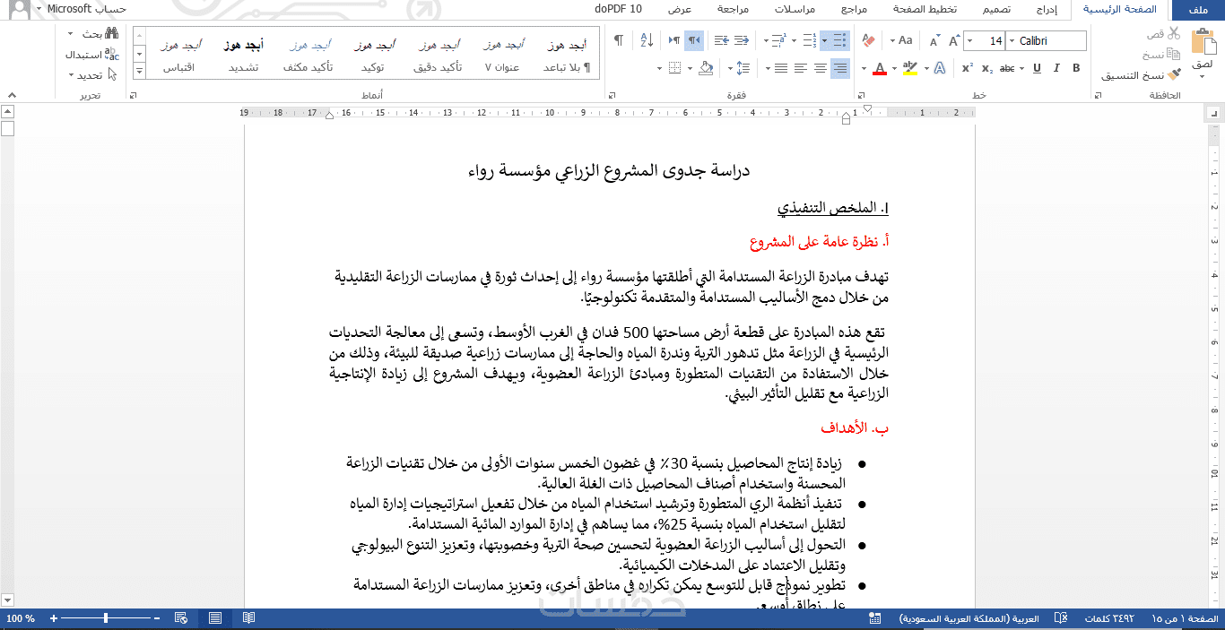Open the font color dropdown arrow
Viewport: 1225px width, 630px height.
click(x=864, y=68)
